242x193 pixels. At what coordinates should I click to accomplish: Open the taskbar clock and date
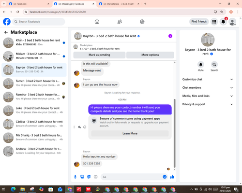coord(226,189)
